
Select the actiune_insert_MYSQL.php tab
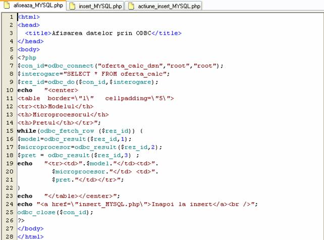pyautogui.click(x=169, y=6)
